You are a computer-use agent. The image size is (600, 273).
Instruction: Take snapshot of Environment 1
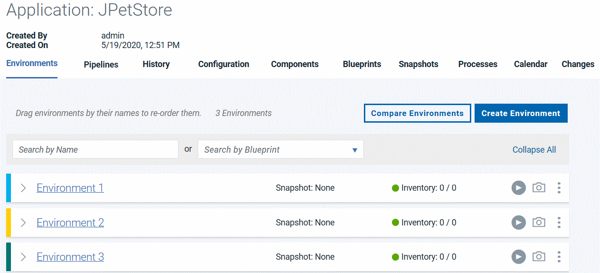coord(539,187)
